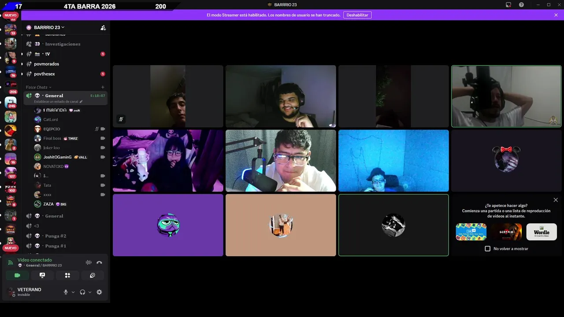Disconnect from the voice call
Screen dimensions: 564x317
pyautogui.click(x=99, y=262)
